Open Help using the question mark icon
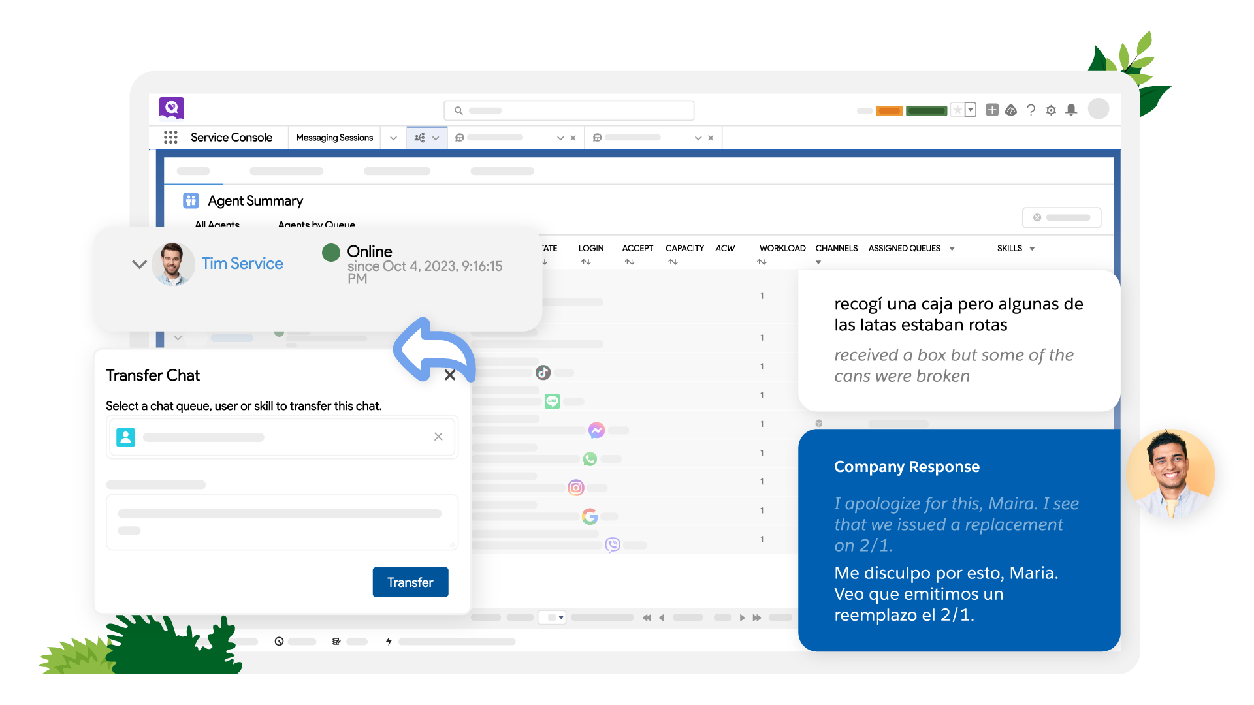 click(1031, 110)
